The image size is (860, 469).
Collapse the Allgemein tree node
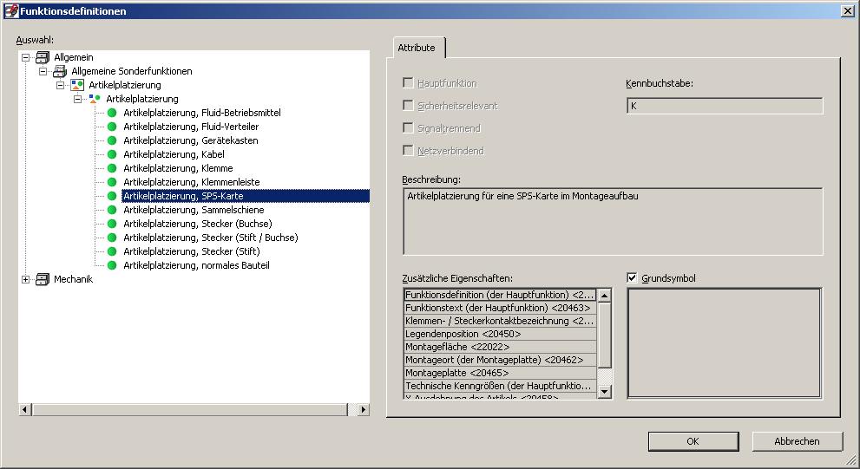click(x=25, y=57)
